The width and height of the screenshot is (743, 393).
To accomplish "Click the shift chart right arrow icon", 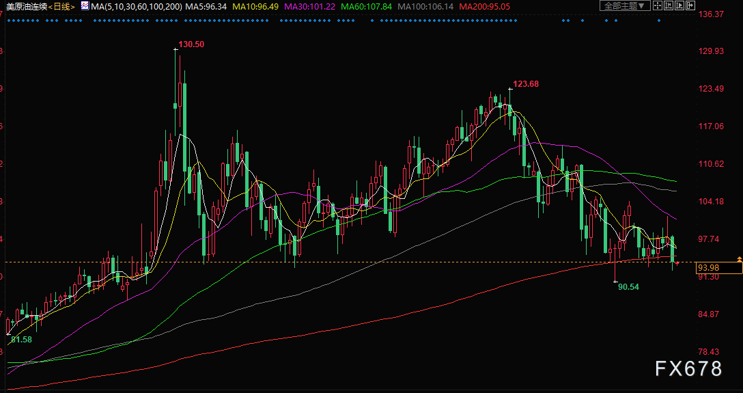I will pos(690,5).
